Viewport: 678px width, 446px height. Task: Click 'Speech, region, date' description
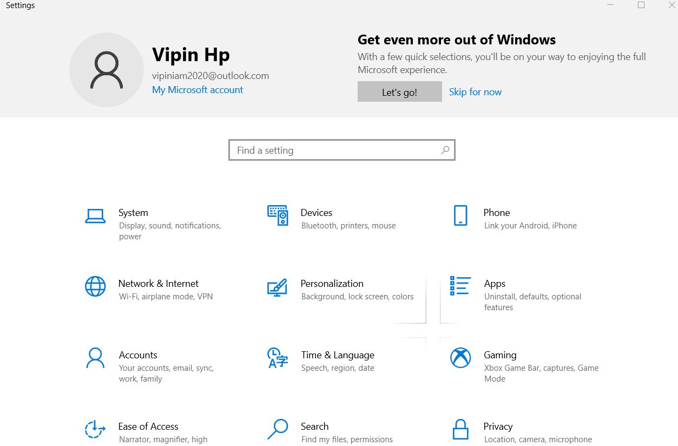[338, 368]
